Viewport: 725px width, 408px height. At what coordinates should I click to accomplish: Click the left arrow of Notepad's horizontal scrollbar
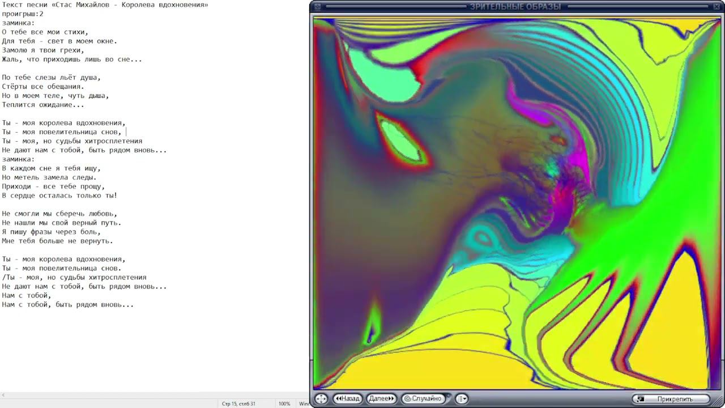3,395
